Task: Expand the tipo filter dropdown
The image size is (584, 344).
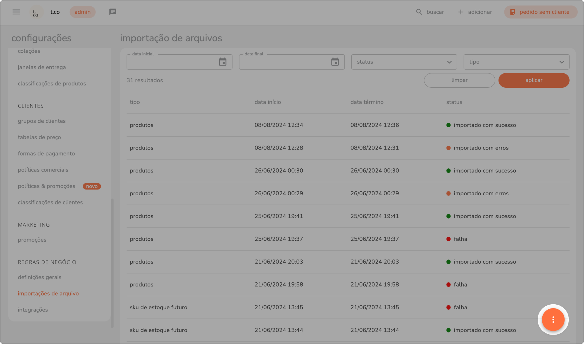Action: (516, 62)
